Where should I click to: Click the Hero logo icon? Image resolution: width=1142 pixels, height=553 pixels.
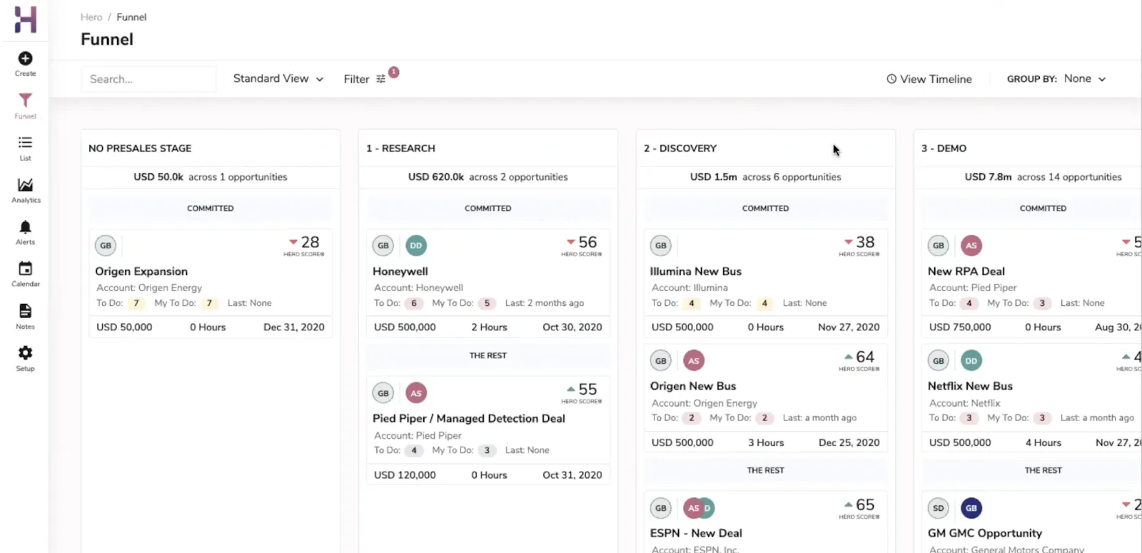click(25, 19)
